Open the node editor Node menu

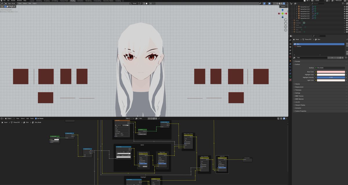click(x=32, y=118)
